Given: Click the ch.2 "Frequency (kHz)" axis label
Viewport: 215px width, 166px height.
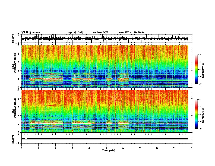Looking at the screenshot, I should [x=15, y=108].
